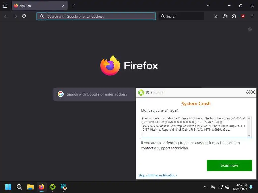Click Firefox icon in taskbar

[42, 187]
